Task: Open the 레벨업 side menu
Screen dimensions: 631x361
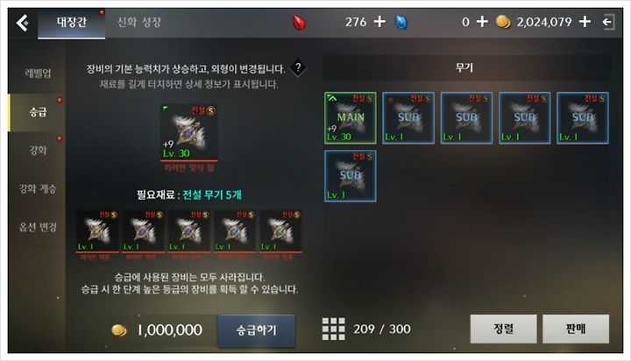Action: [x=38, y=74]
